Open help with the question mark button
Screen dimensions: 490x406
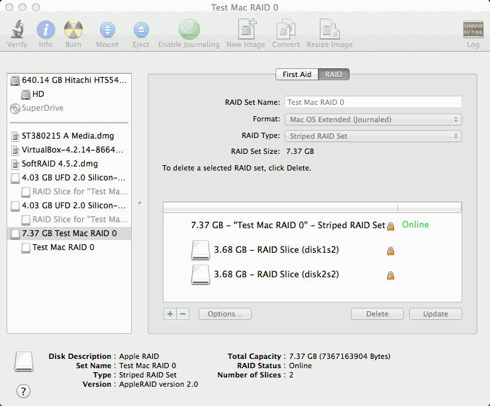(24, 391)
